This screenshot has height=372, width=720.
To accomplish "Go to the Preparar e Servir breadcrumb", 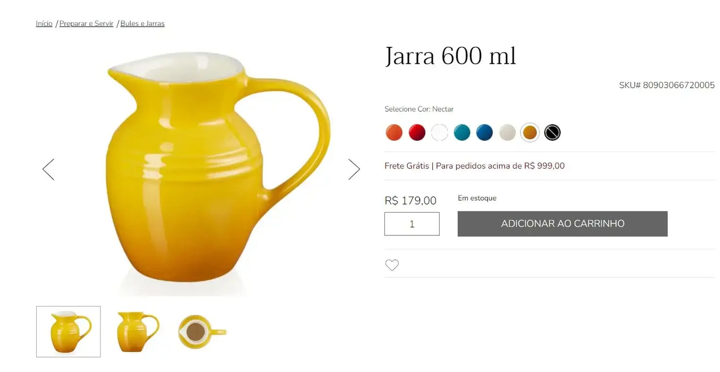I will (x=87, y=23).
